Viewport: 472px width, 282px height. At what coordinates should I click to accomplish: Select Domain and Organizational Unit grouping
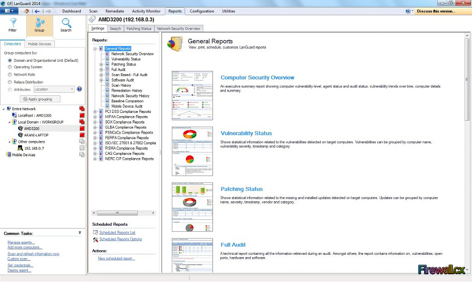pos(10,60)
